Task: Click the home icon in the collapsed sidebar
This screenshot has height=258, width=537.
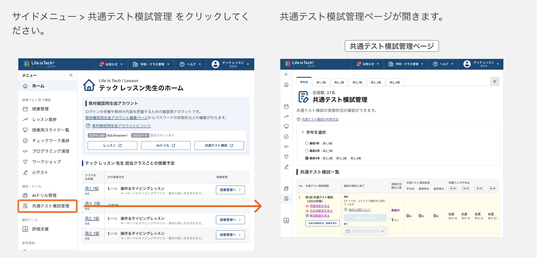Action: pos(286,85)
